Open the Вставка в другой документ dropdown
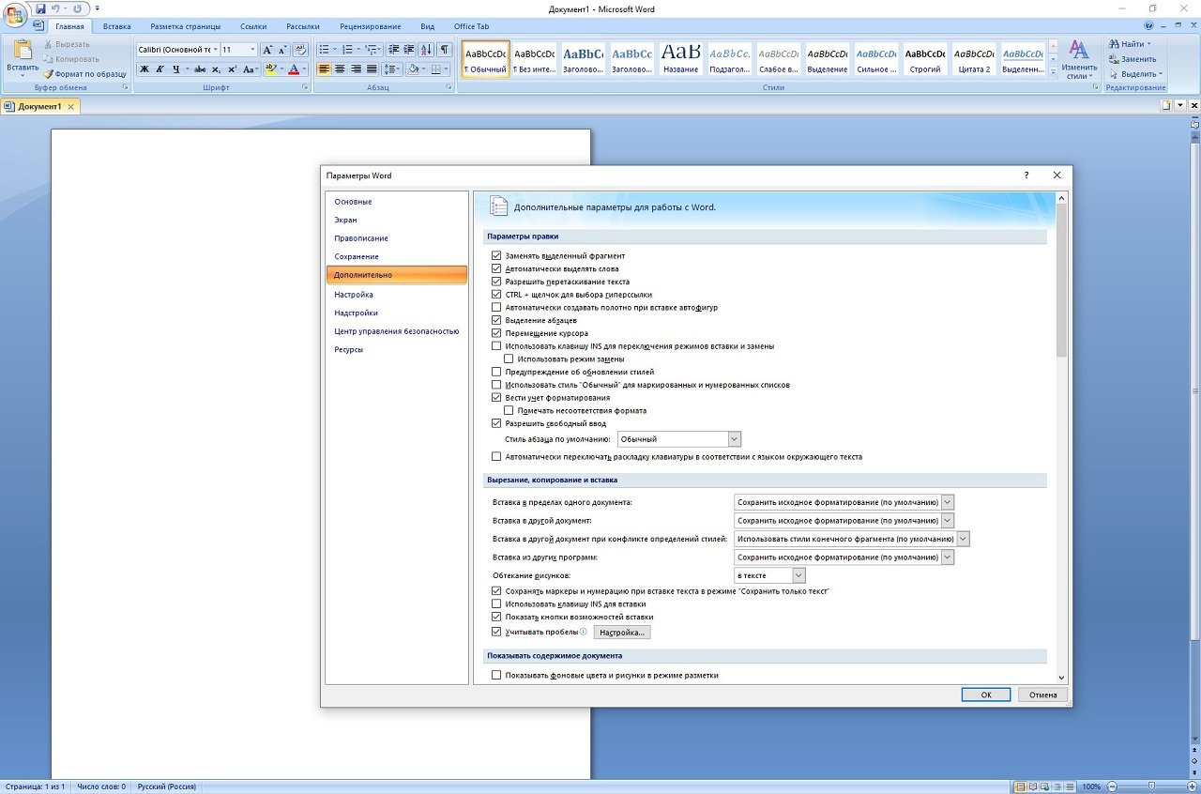The width and height of the screenshot is (1201, 794). tap(947, 521)
